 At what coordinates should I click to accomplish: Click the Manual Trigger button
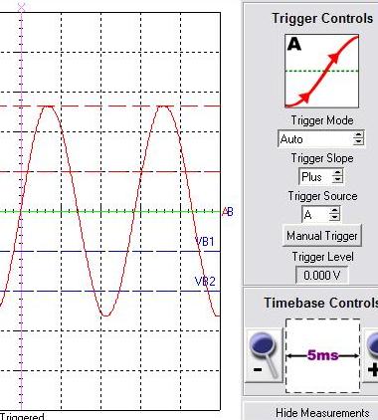(321, 236)
